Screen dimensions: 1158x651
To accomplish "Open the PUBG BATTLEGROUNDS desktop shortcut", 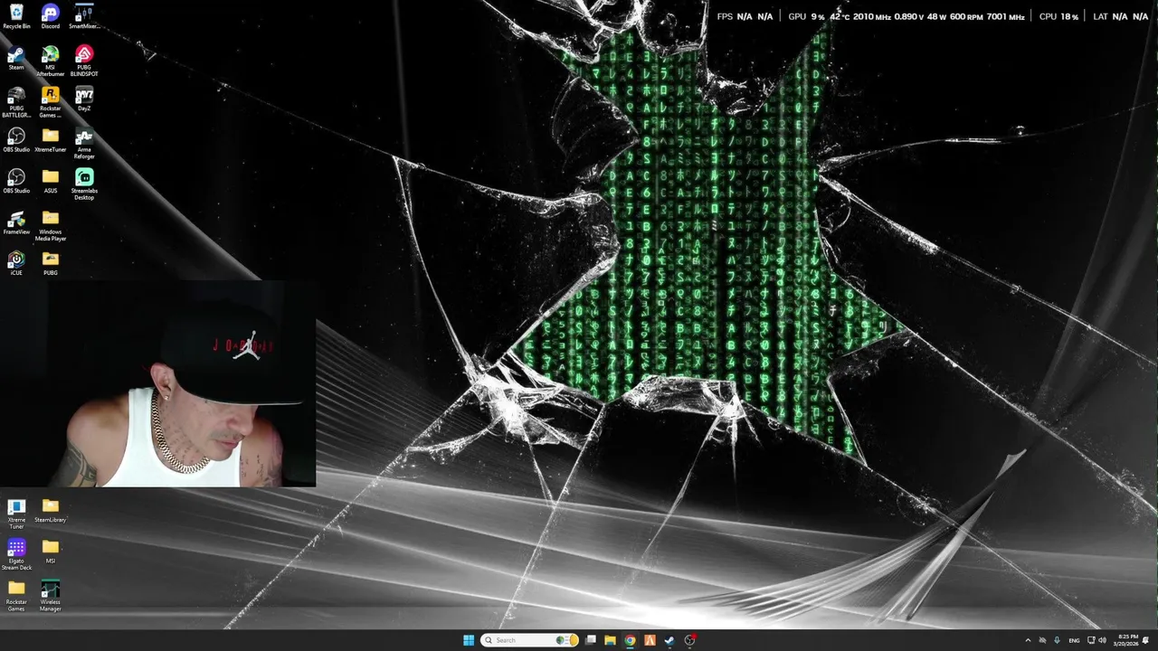I will click(16, 102).
